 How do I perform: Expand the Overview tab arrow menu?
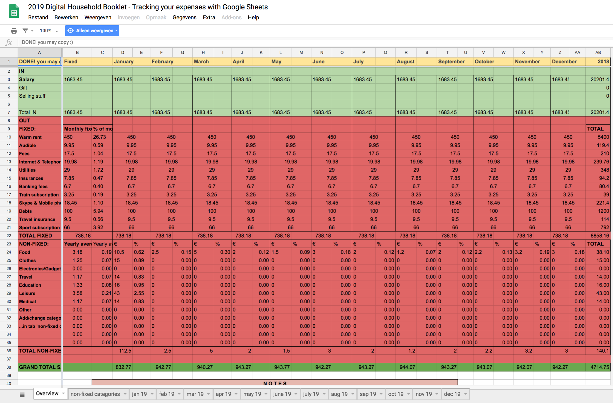63,394
